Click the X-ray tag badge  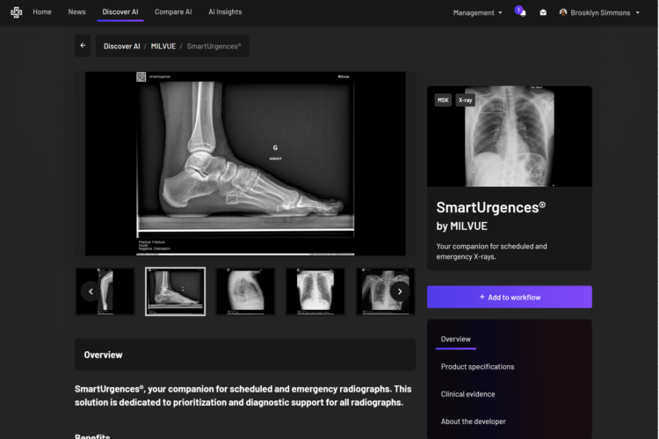(x=465, y=100)
